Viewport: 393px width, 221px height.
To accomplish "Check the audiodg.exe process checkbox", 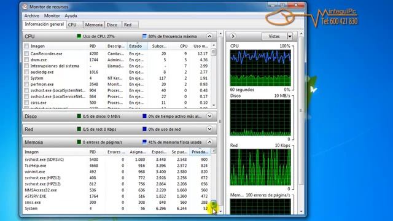I will pyautogui.click(x=26, y=72).
